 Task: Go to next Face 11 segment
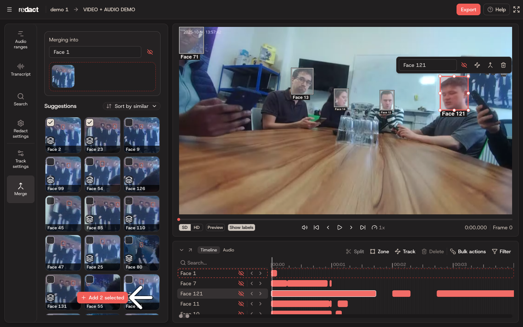coord(260,304)
